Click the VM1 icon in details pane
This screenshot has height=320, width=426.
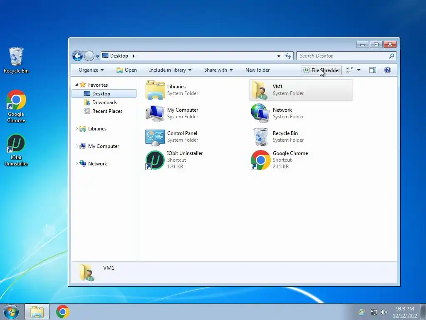coord(87,272)
